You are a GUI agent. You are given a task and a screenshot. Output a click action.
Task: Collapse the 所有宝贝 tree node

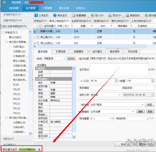pos(3,33)
